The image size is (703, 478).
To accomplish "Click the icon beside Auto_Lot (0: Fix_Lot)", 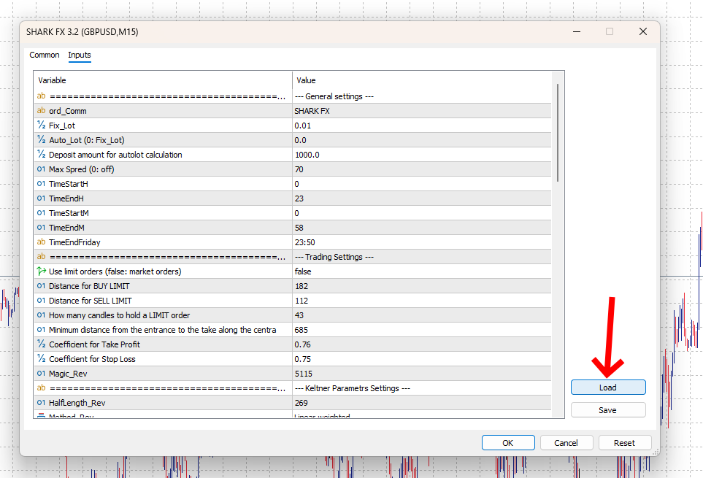I will (42, 140).
